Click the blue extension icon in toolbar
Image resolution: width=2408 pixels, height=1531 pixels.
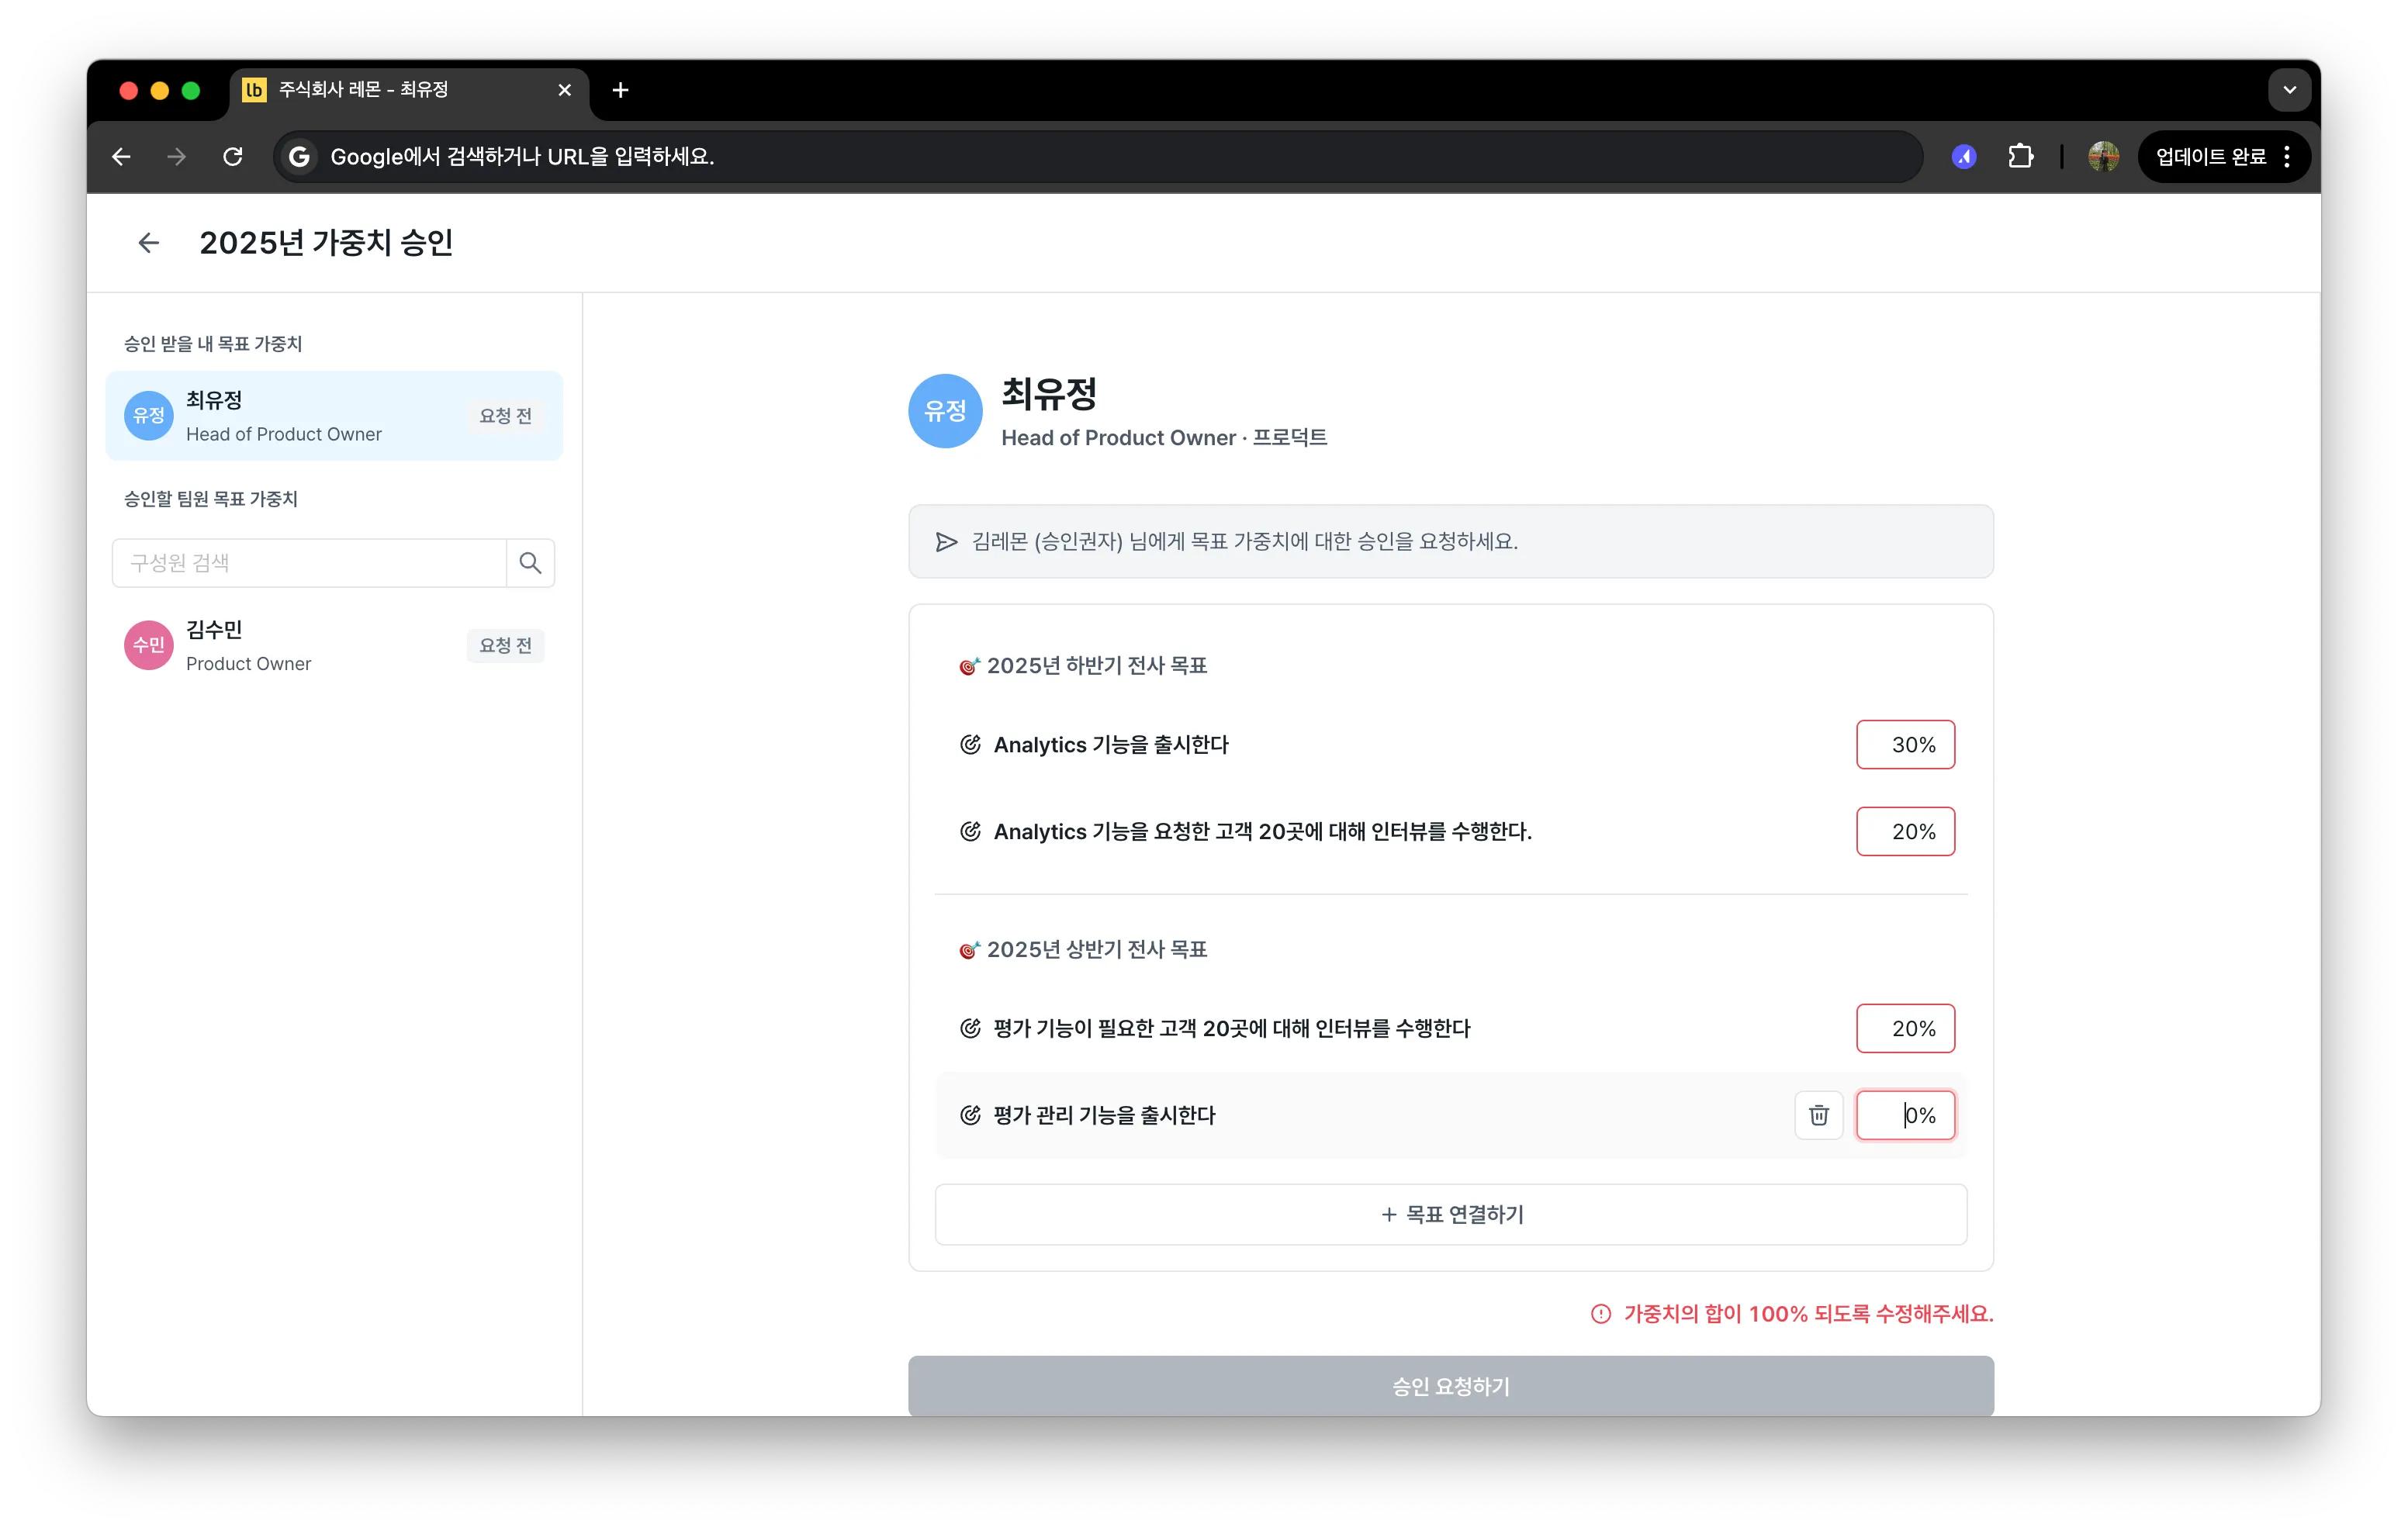1964,157
